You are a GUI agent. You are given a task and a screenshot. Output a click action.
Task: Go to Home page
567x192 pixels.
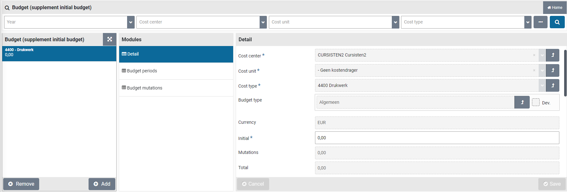point(555,8)
